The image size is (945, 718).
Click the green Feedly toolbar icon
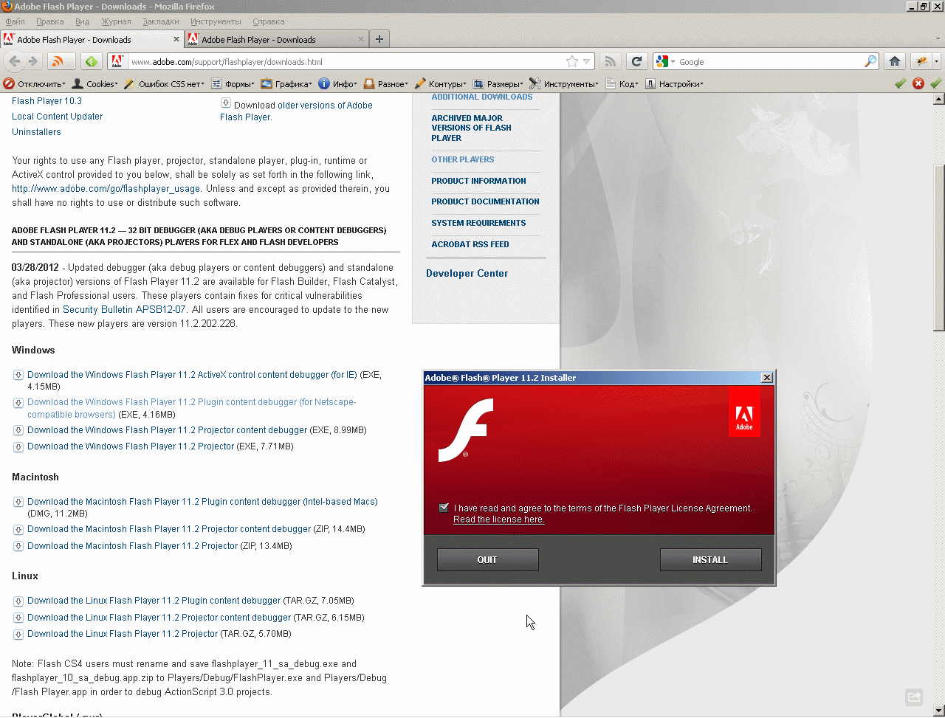coord(91,61)
